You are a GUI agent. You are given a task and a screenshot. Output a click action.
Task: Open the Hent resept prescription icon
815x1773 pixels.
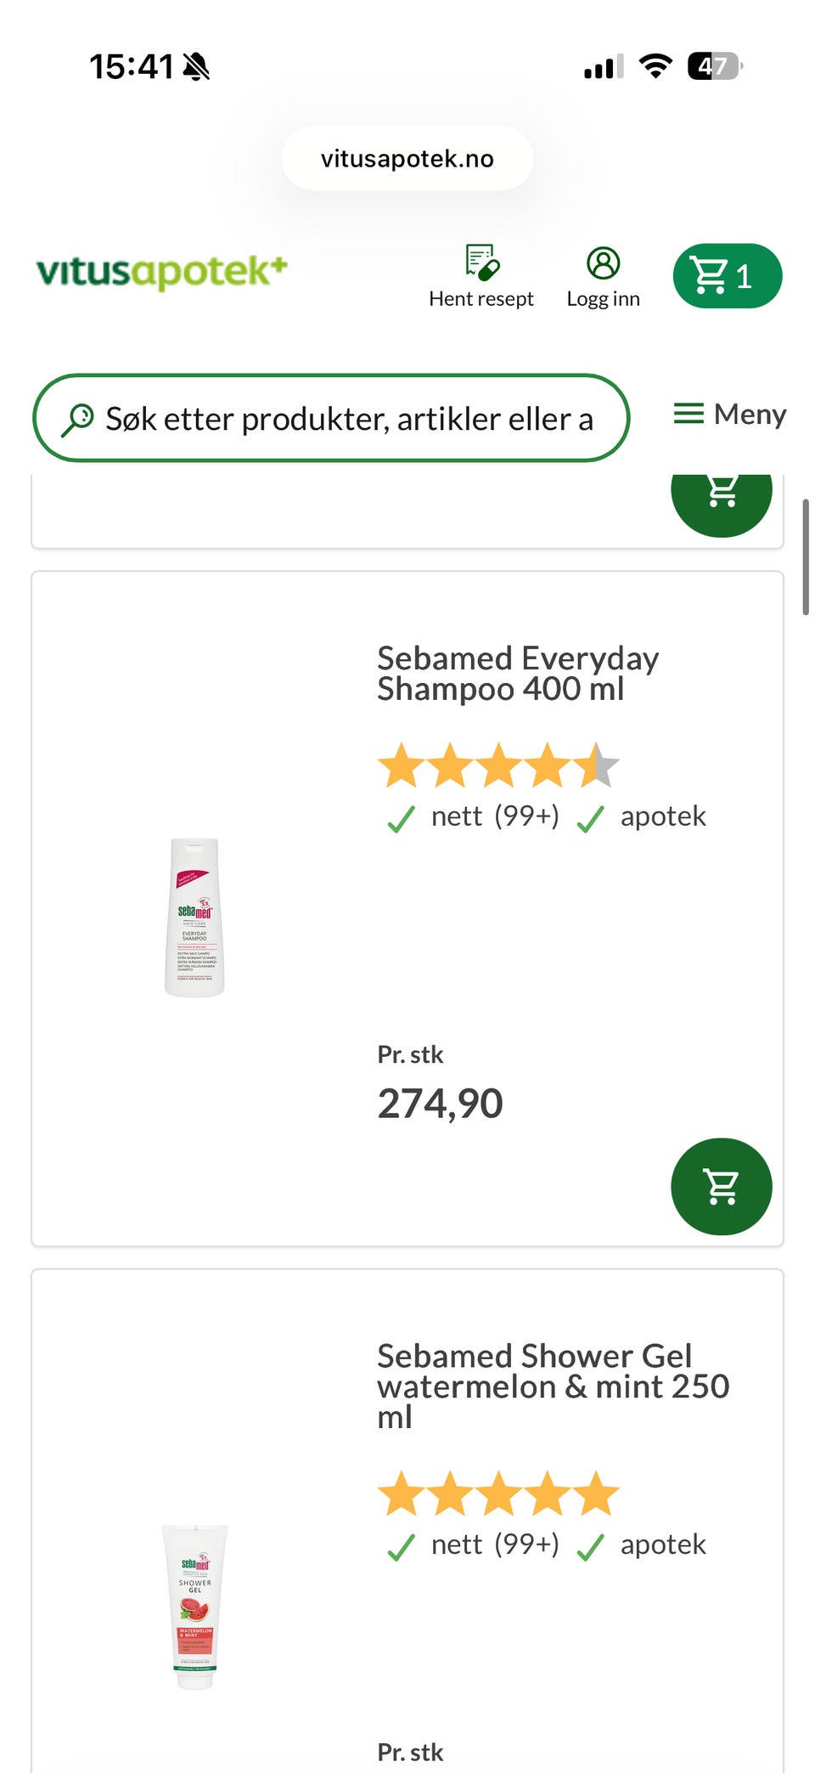[481, 263]
